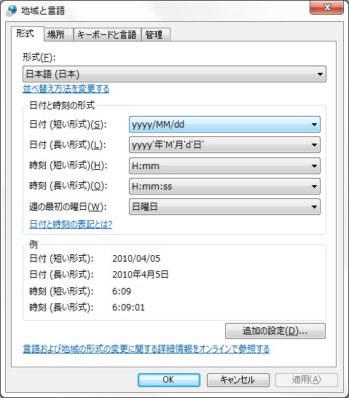Expand the 日本語 (日本) format dropdown

pos(174,74)
